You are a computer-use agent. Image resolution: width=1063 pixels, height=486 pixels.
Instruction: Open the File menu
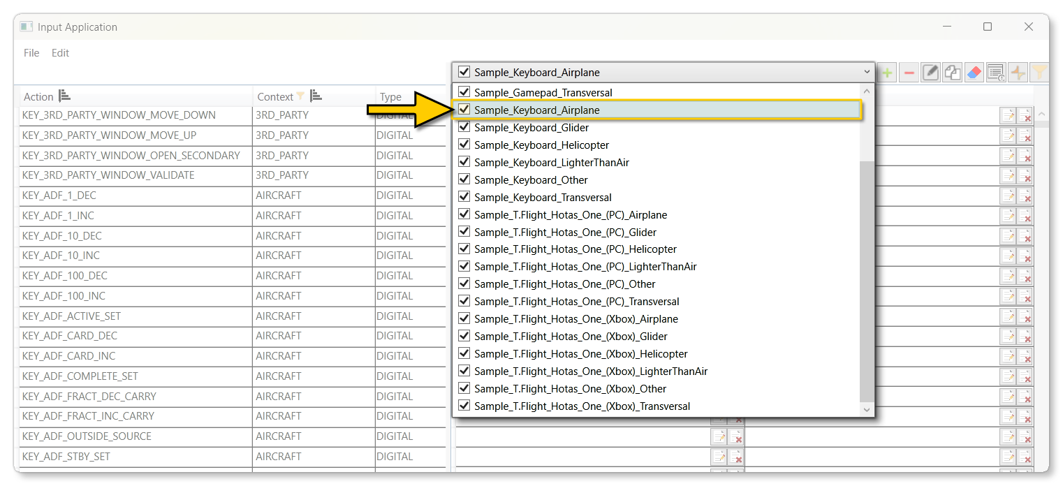tap(31, 52)
